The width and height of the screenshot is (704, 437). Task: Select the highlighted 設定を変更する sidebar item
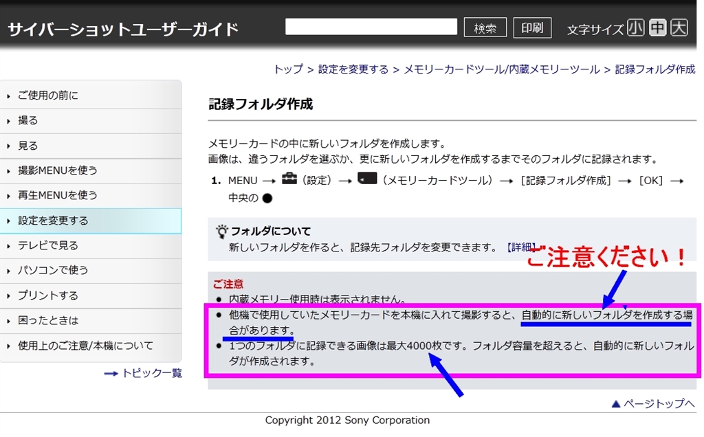[91, 221]
